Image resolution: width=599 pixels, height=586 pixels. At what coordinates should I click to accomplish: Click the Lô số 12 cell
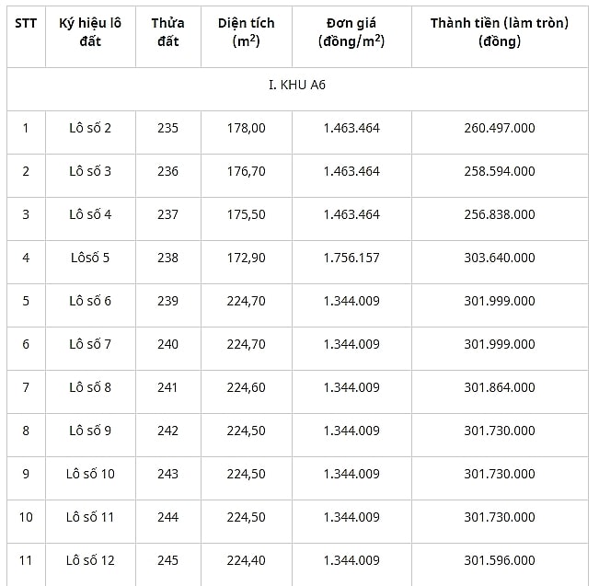[90, 560]
